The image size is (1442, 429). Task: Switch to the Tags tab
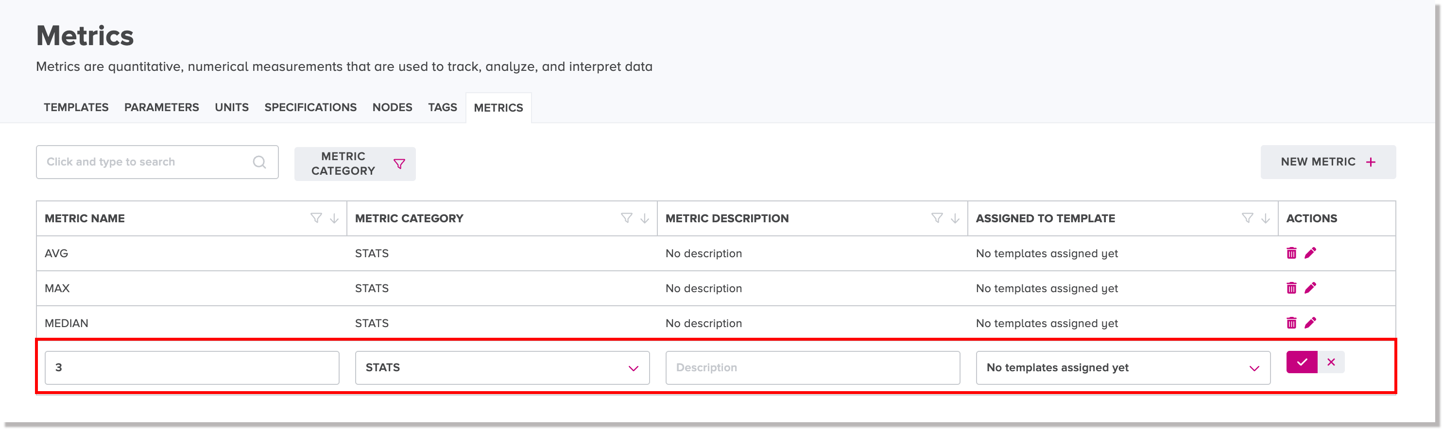coord(442,107)
